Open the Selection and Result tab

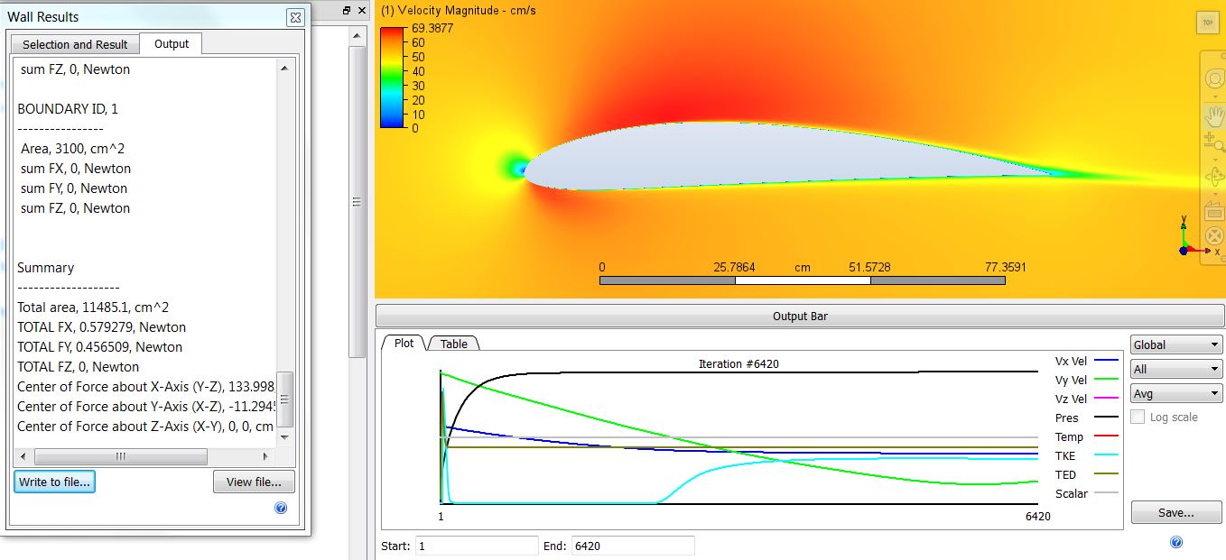click(74, 43)
